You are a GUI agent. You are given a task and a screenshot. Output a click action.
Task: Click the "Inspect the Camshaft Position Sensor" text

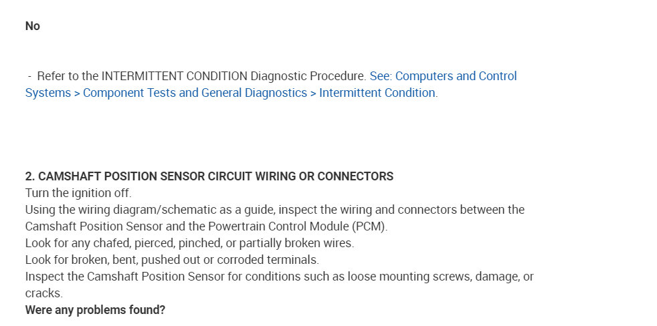(116, 277)
